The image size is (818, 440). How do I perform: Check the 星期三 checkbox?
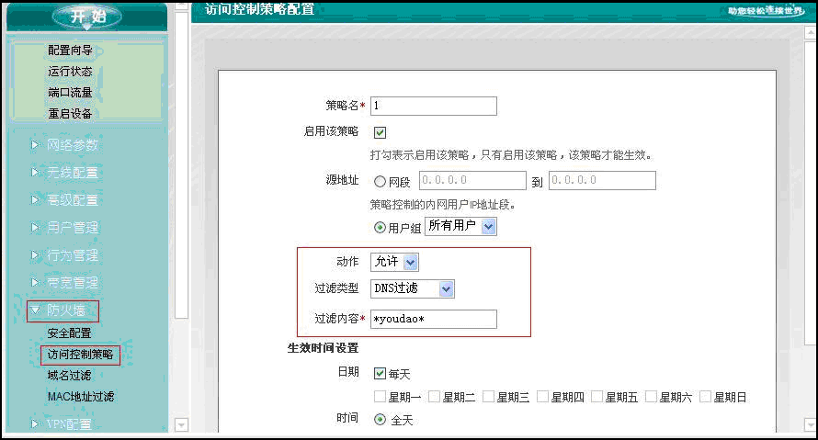(488, 397)
